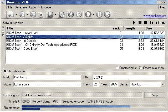Open the Genre Hip-Hop dropdown arrow

(x=163, y=84)
